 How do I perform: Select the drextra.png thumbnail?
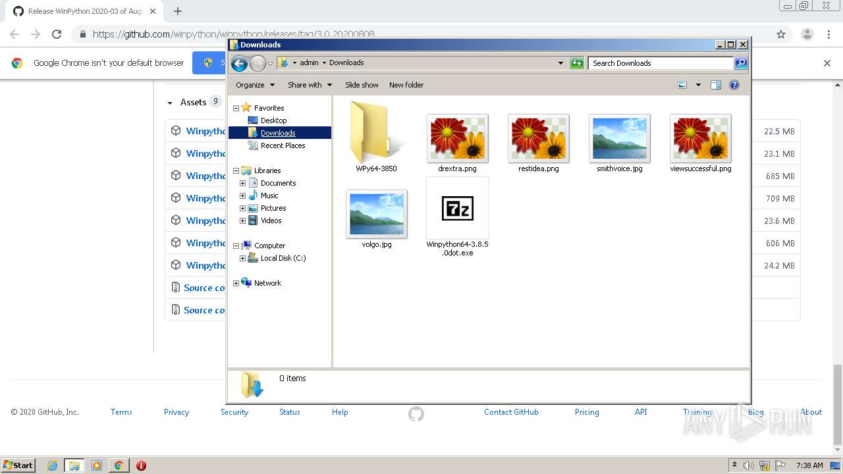457,138
